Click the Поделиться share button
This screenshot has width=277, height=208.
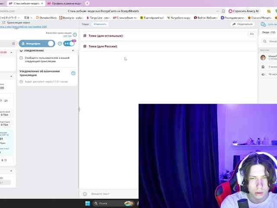pos(242,24)
